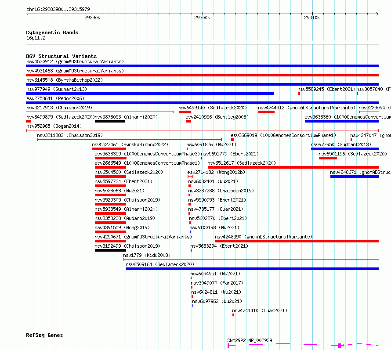The height and width of the screenshot is (350, 391).
Task: Click nsv3353238 Audano2019 label
Action: [x=125, y=218]
